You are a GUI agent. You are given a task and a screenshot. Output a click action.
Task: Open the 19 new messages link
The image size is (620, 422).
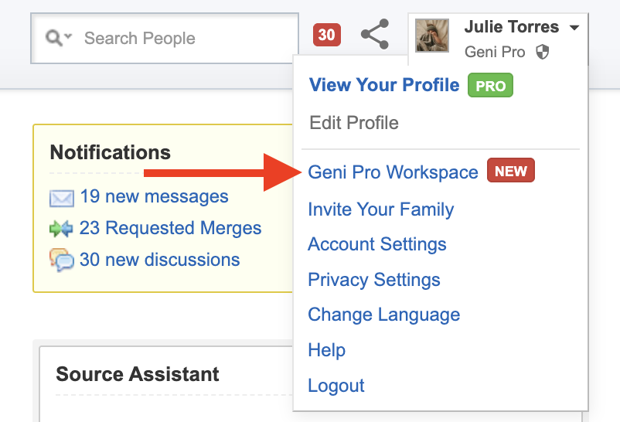pos(154,196)
